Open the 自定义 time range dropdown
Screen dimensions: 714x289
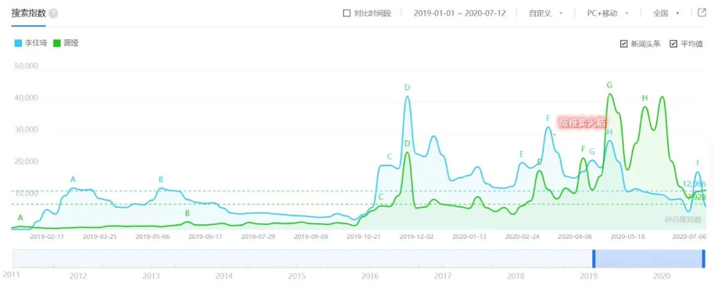545,13
